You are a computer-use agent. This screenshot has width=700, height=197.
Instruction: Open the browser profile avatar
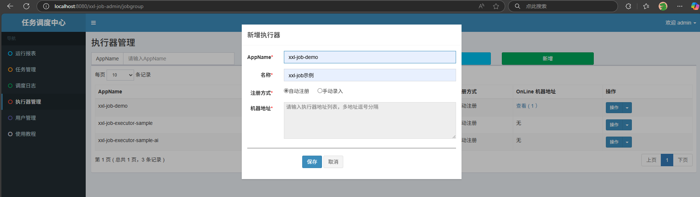[x=663, y=6]
